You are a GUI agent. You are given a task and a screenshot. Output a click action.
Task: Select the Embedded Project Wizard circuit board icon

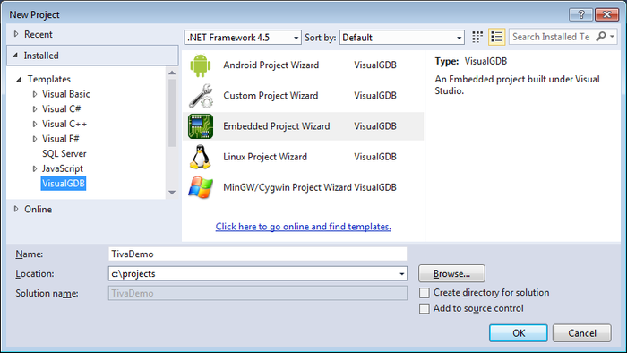point(201,126)
